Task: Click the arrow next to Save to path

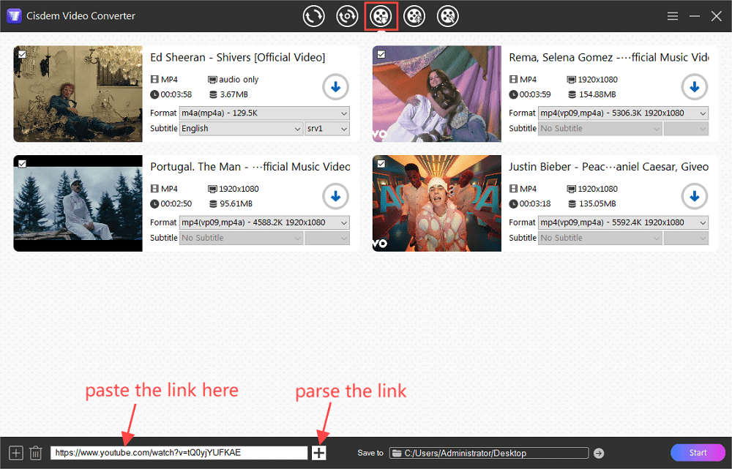Action: point(599,452)
